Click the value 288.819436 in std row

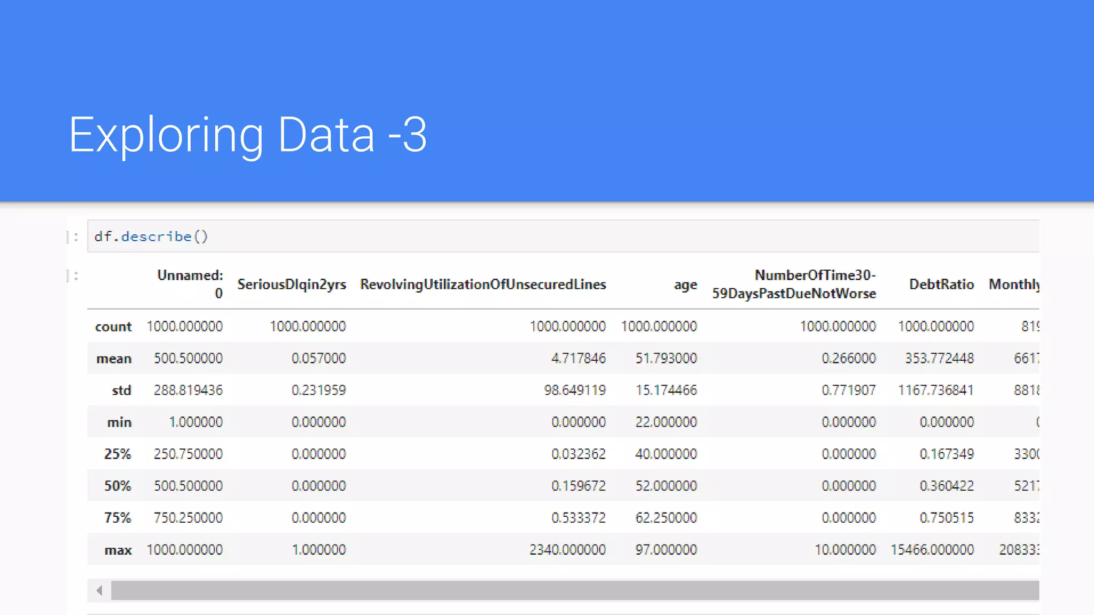(188, 390)
